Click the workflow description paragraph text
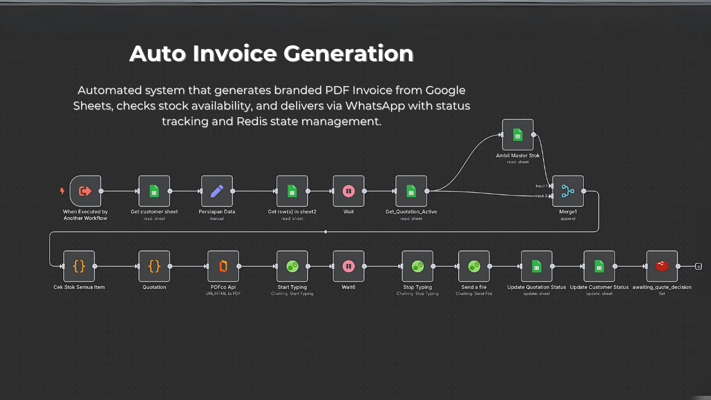Image resolution: width=711 pixels, height=400 pixels. click(x=272, y=106)
